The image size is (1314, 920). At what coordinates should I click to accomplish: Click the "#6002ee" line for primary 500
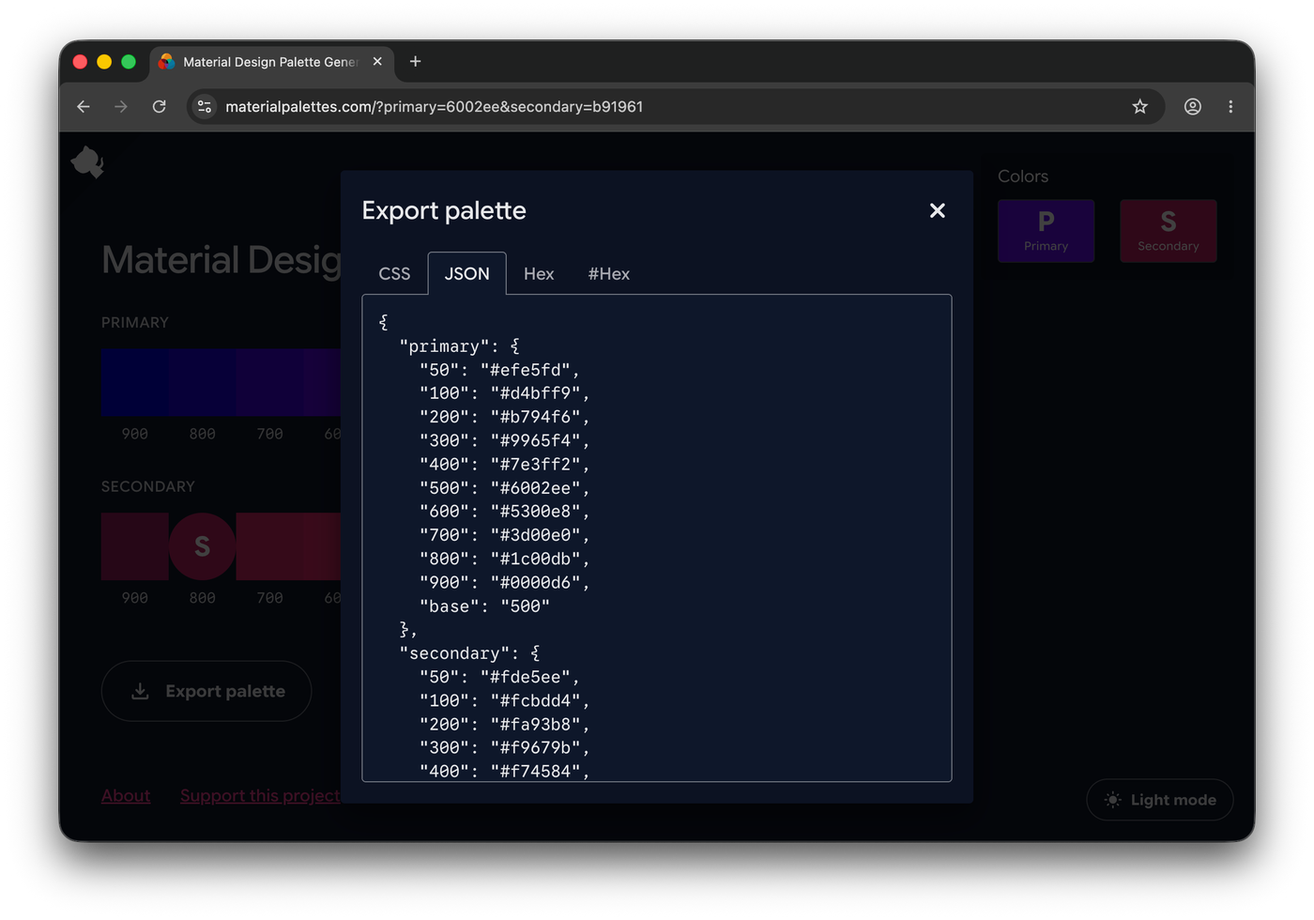coord(504,488)
